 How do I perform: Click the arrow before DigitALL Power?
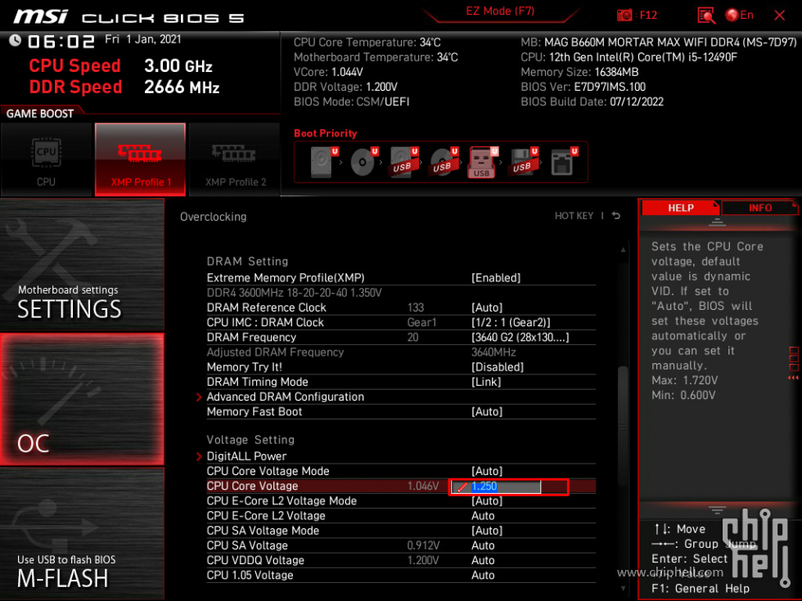199,456
